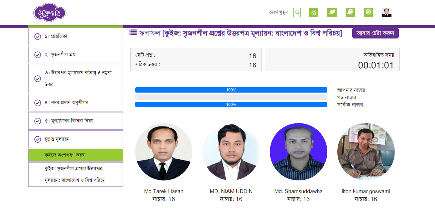Viewport: 435px width, 208px height.
Task: Click Md. Shamsuddawha's profile photo
Action: point(298,152)
